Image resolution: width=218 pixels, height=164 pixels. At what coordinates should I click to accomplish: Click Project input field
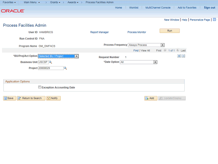pyautogui.click(x=51, y=68)
